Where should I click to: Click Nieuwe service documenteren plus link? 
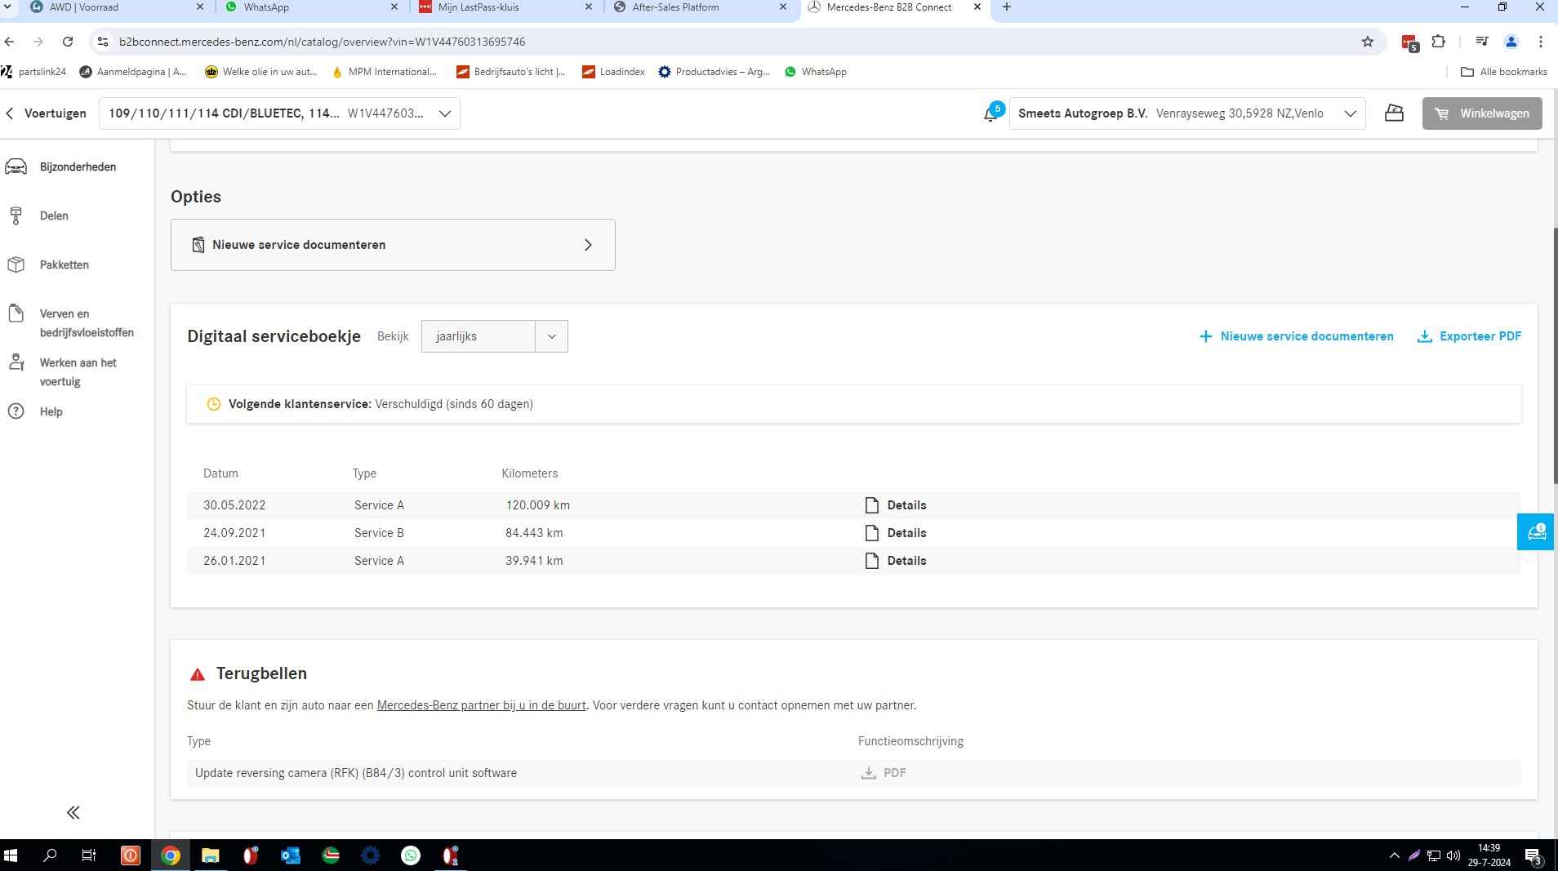(x=1296, y=336)
